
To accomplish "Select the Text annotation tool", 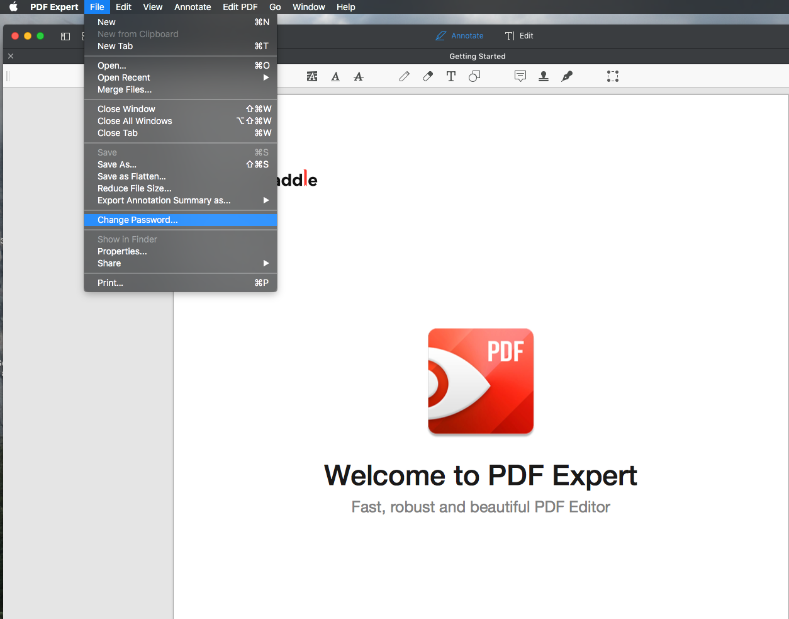I will [x=451, y=76].
